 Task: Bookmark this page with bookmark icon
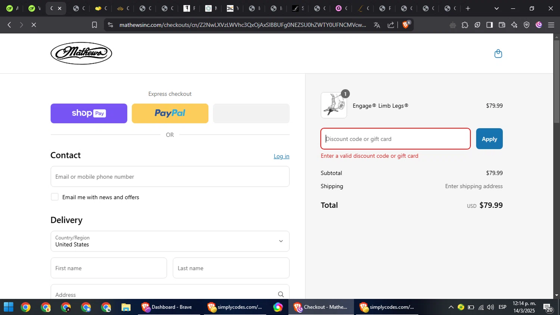coord(94,25)
